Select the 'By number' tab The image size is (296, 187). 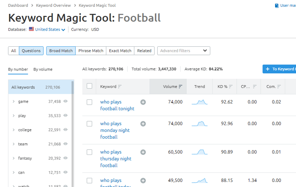coord(18,69)
